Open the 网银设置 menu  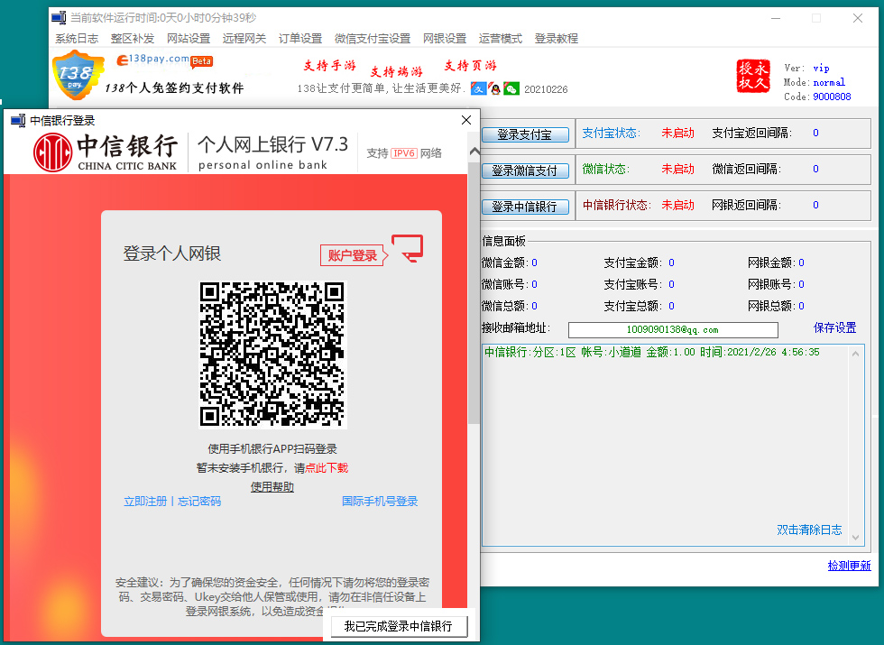(x=445, y=38)
